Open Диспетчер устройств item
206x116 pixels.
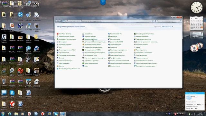click(x=64, y=44)
